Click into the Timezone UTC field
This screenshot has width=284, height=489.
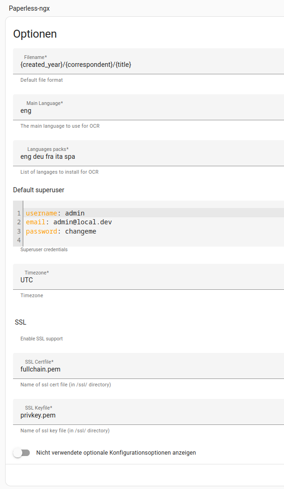pyautogui.click(x=149, y=277)
